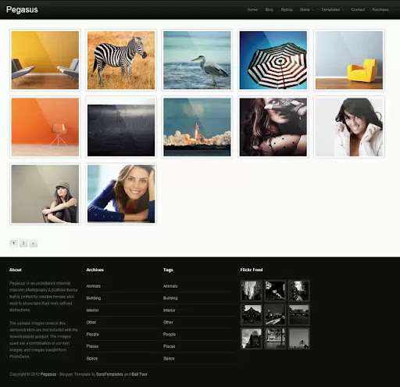Select the People tag link

pos(170,334)
